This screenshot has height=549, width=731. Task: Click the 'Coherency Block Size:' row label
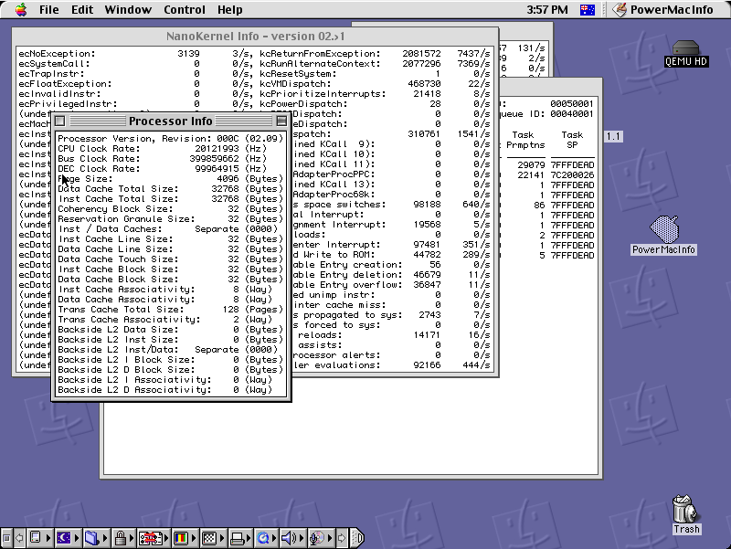click(x=115, y=209)
